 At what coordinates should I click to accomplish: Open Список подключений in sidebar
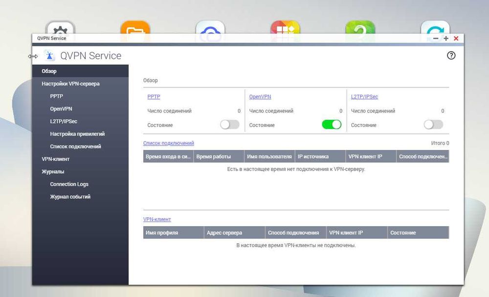[x=80, y=147]
